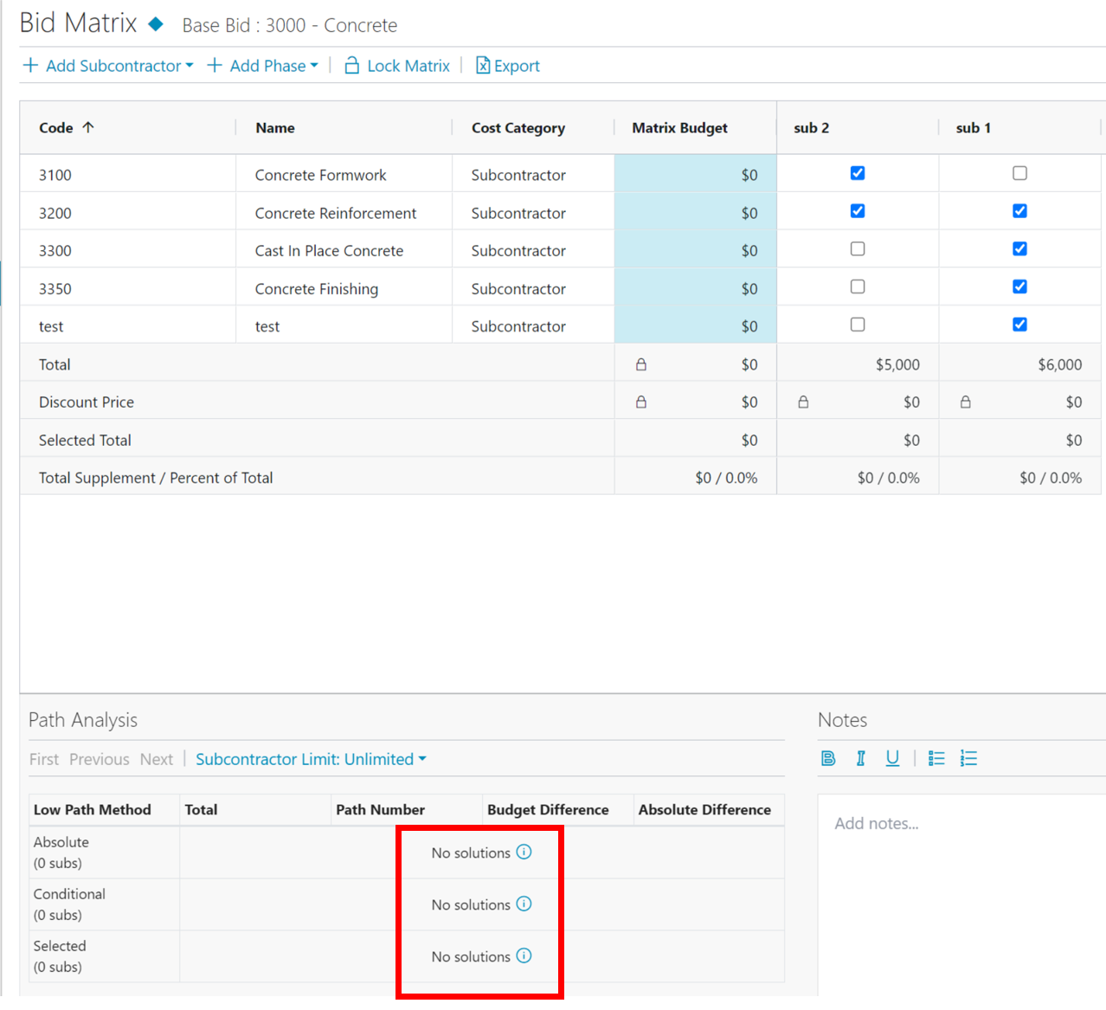This screenshot has height=1010, width=1106.
Task: Click the Bold formatting icon in Notes
Action: (828, 759)
